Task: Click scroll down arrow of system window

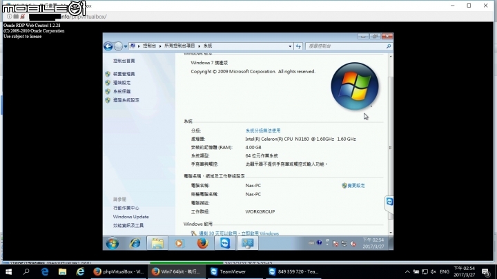Action: 391,233
